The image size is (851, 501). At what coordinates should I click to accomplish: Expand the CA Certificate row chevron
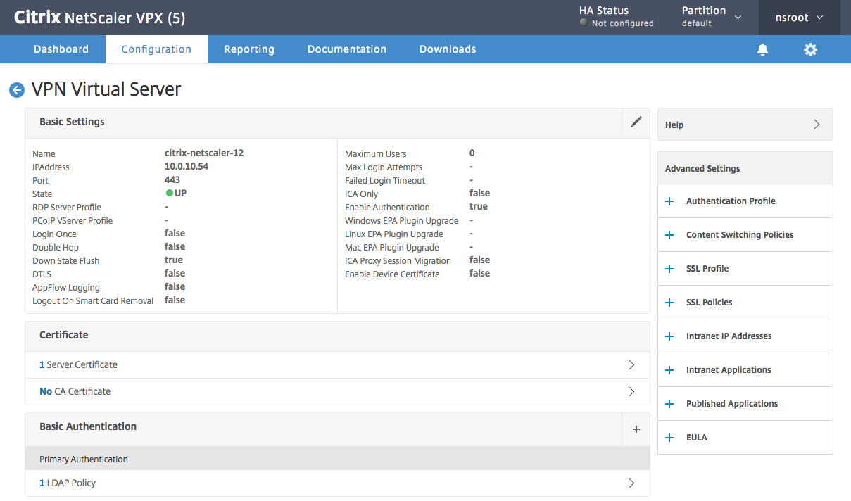coord(631,392)
